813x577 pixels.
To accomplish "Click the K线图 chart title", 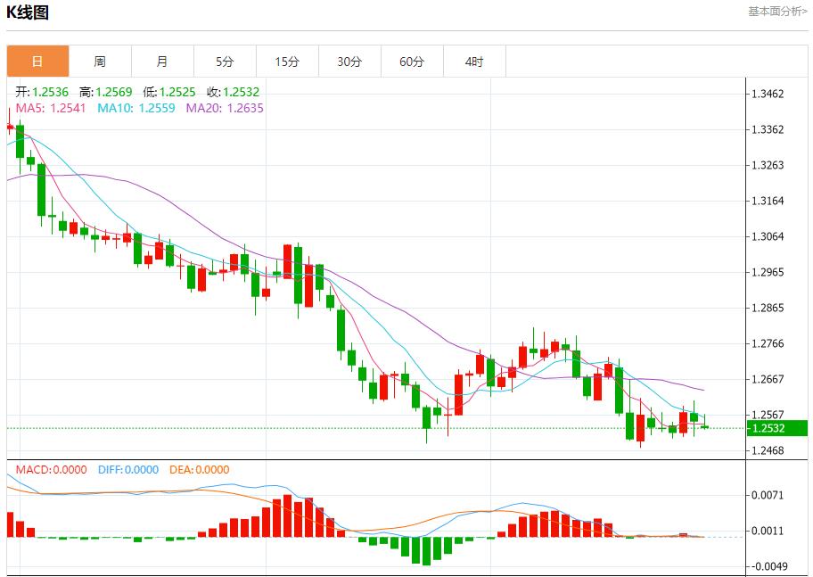I will point(28,12).
